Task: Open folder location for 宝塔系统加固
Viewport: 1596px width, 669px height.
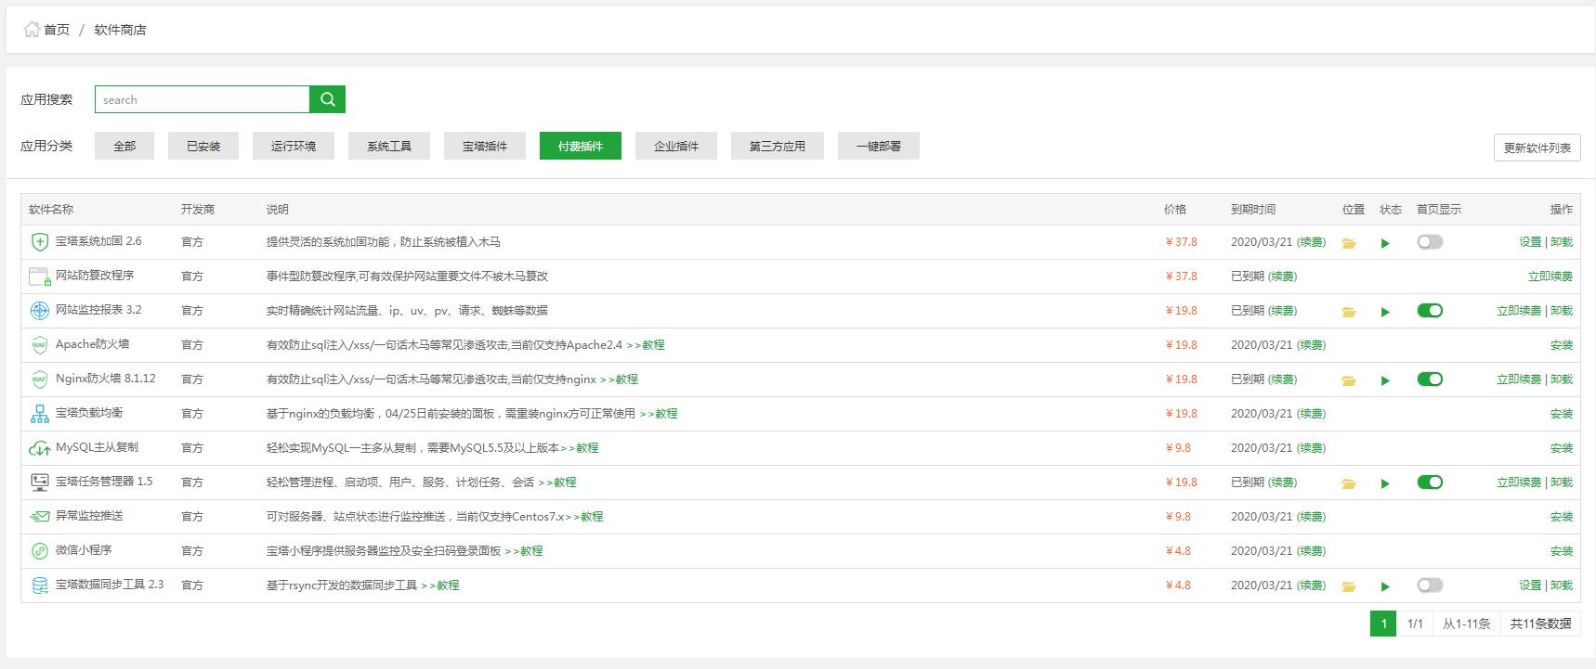Action: tap(1349, 243)
